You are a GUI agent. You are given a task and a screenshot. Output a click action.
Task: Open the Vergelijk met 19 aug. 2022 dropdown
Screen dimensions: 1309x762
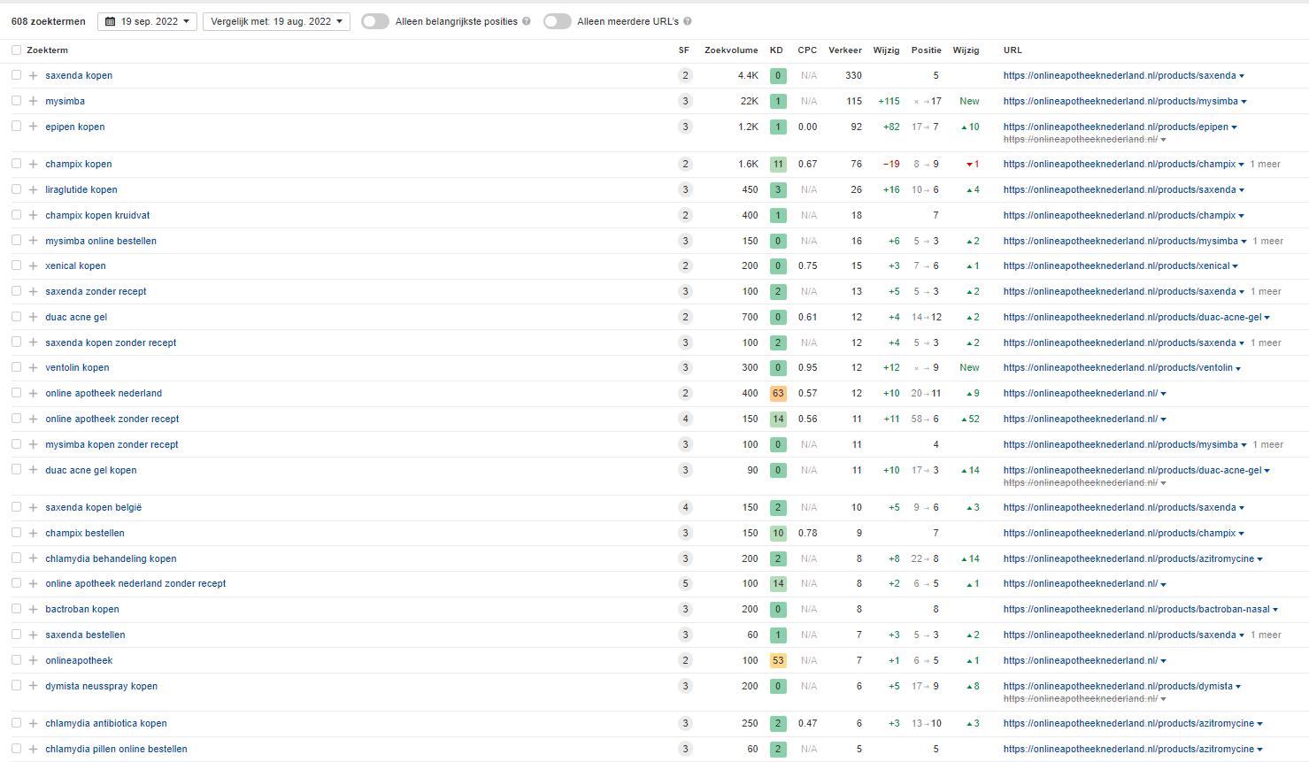[x=276, y=21]
